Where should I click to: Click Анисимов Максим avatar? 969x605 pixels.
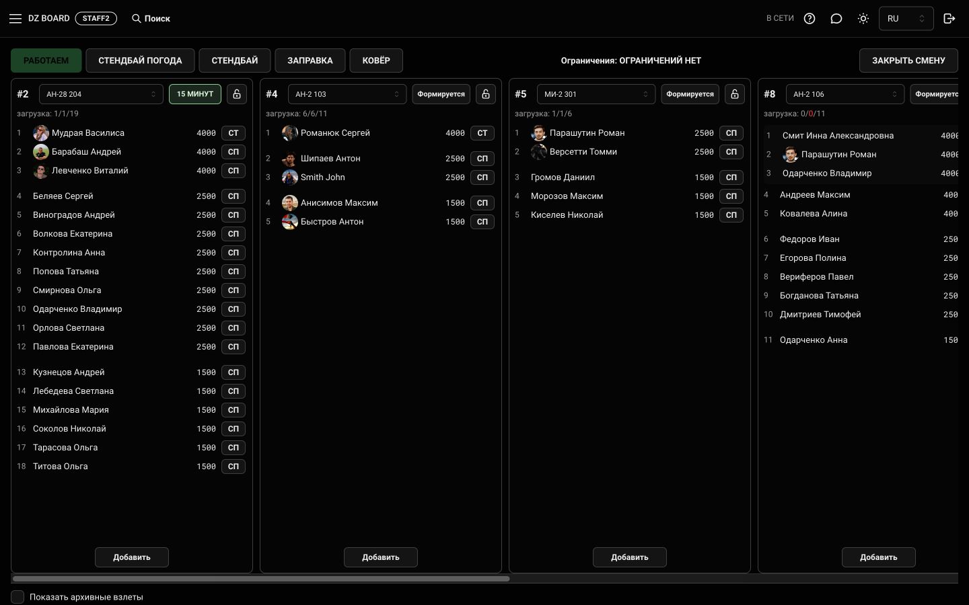point(290,203)
